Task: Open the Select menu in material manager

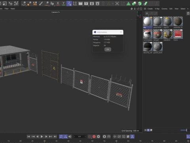Action: click(x=183, y=9)
